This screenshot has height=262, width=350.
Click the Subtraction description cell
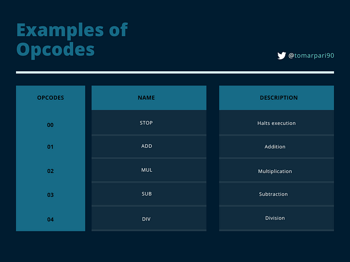point(276,194)
